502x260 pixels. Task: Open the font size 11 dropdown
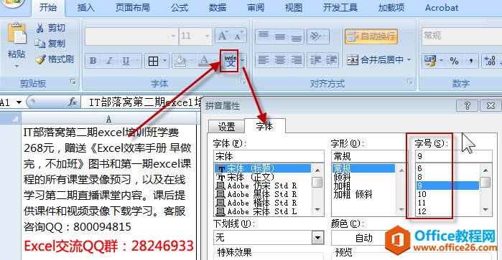tap(207, 36)
